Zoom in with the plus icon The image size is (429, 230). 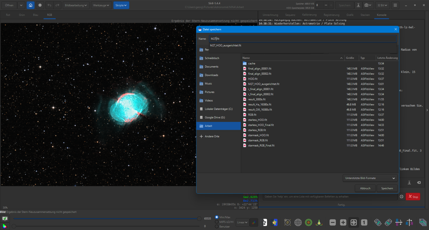point(343,223)
